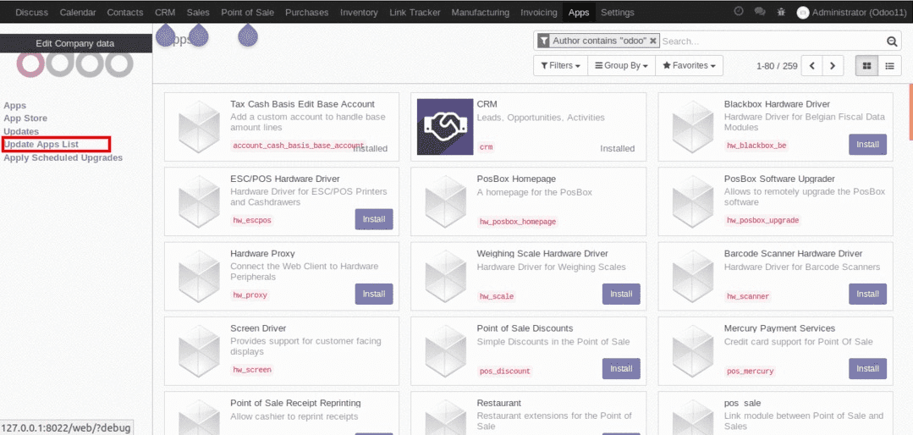
Task: Expand the Favorites dropdown
Action: [689, 66]
